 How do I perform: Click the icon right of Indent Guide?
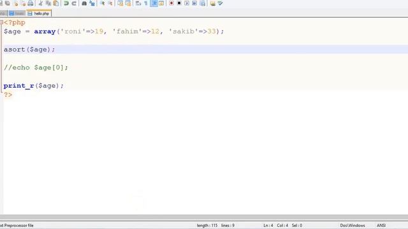(x=161, y=3)
